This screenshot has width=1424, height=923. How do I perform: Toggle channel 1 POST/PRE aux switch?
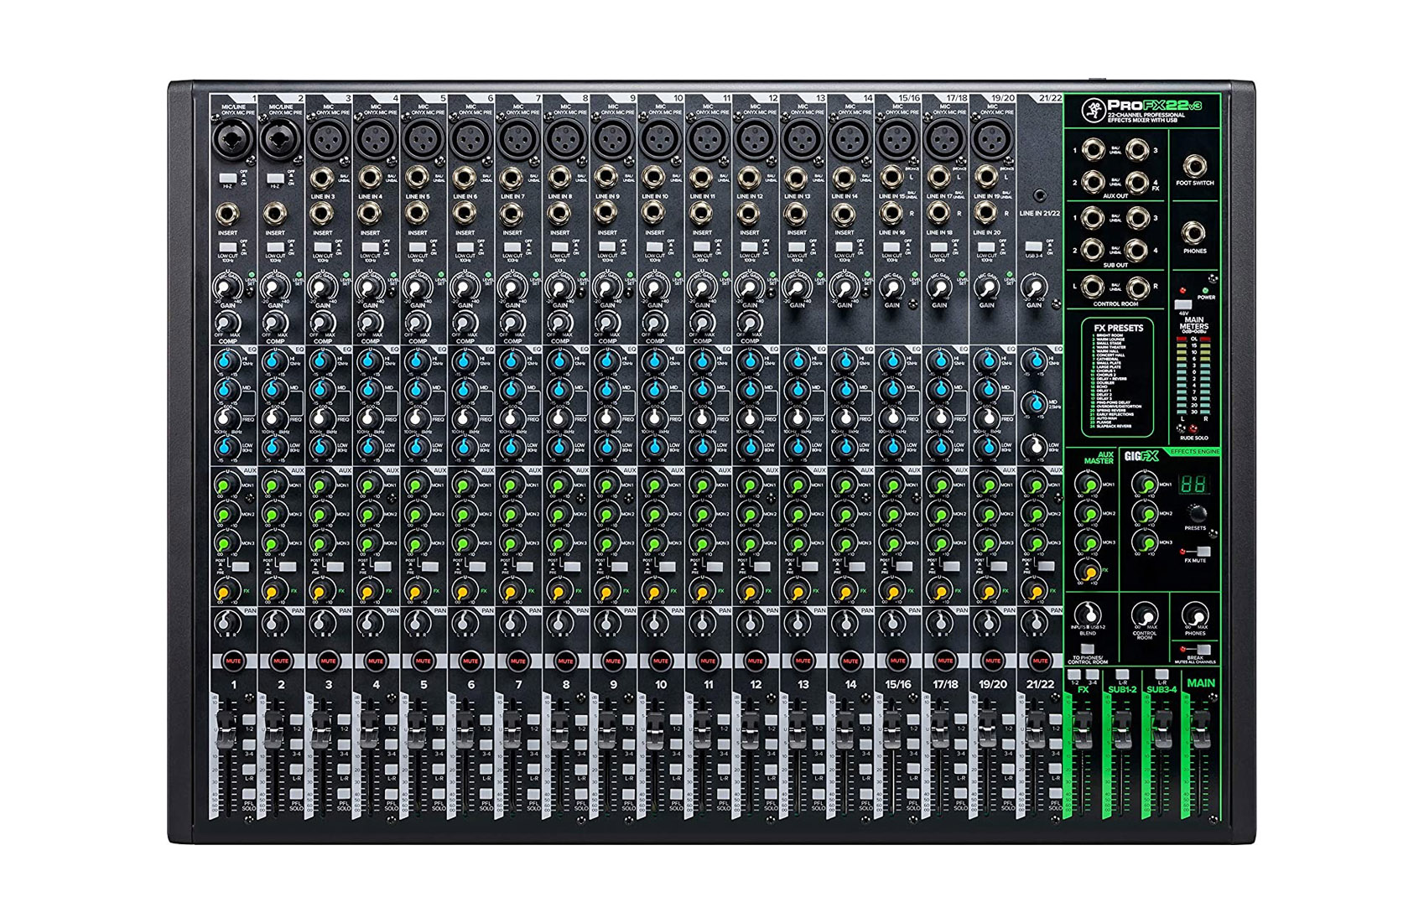(x=239, y=567)
